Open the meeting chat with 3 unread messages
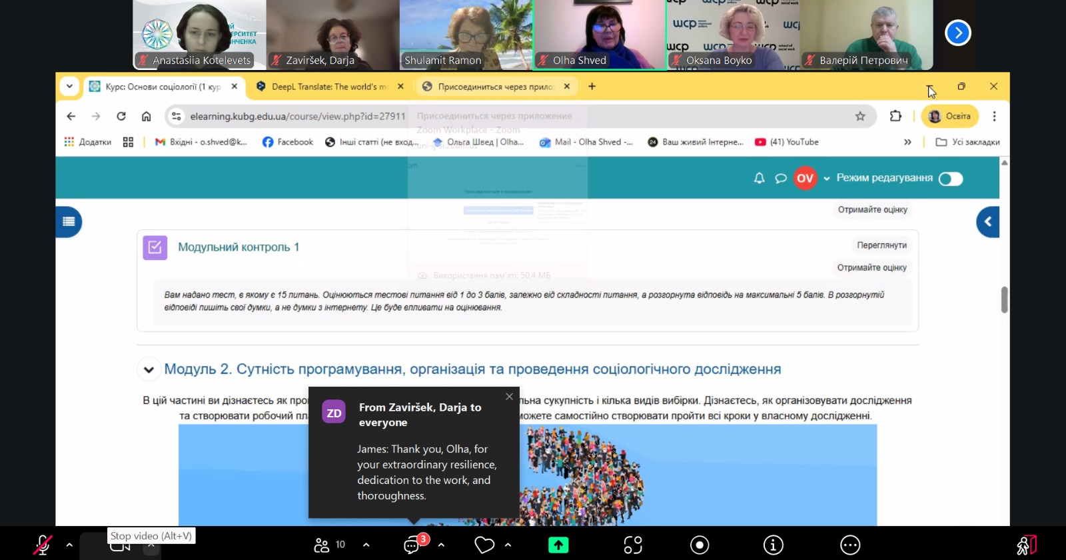 (412, 545)
